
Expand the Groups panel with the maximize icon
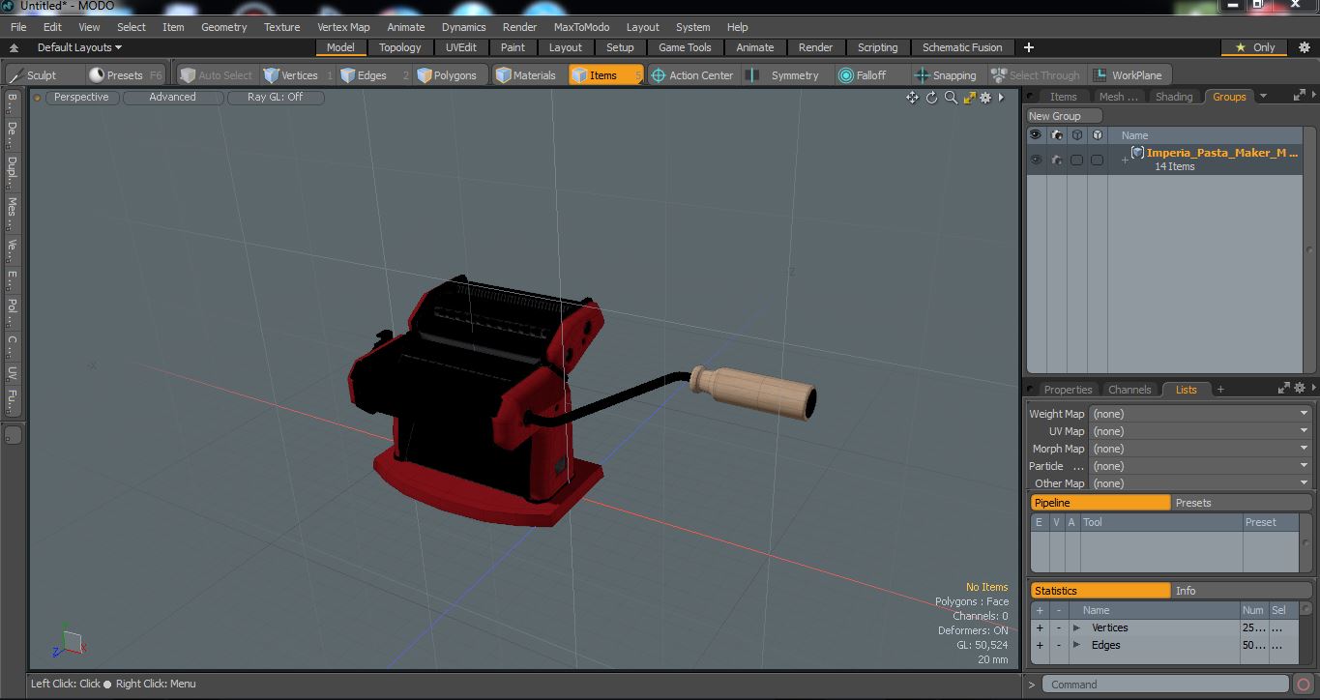point(1299,95)
